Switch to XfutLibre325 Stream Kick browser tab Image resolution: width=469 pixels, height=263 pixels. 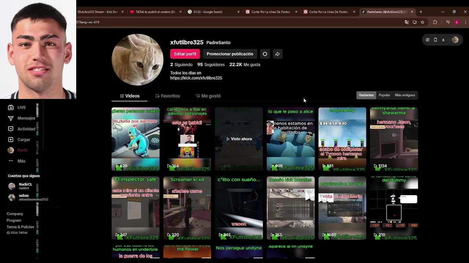click(x=97, y=12)
